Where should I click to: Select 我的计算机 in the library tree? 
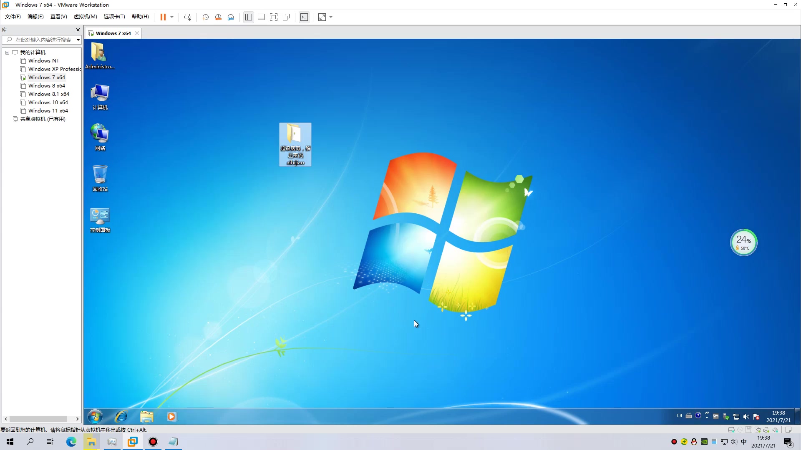click(x=33, y=52)
